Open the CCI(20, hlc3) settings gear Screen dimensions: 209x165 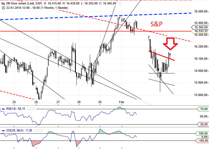[36, 131]
